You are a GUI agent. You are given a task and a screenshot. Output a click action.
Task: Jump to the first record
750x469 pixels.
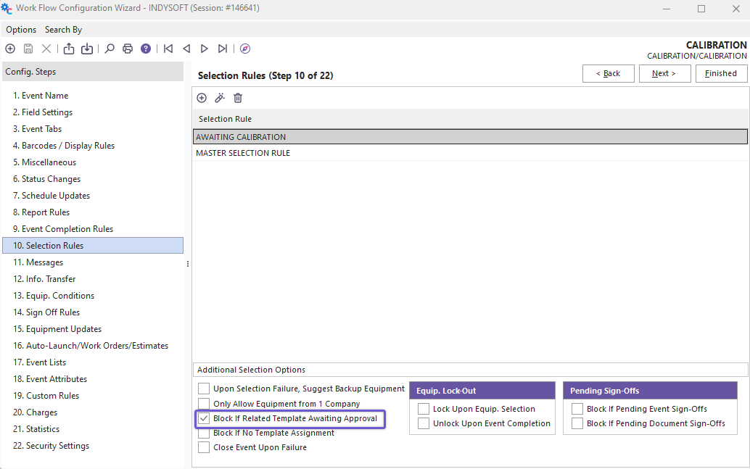click(168, 49)
